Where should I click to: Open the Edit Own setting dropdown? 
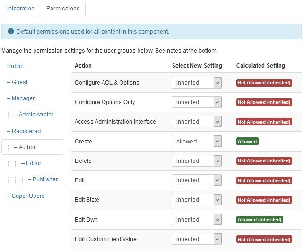coord(196,220)
